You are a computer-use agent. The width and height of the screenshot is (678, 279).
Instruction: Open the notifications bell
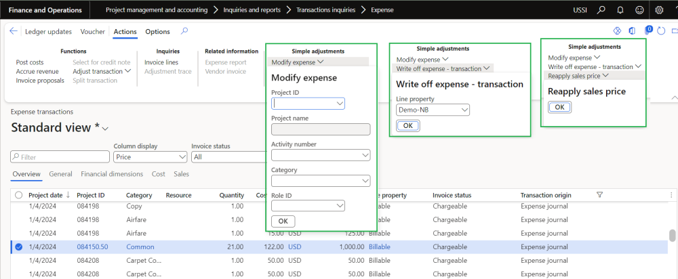pyautogui.click(x=620, y=10)
